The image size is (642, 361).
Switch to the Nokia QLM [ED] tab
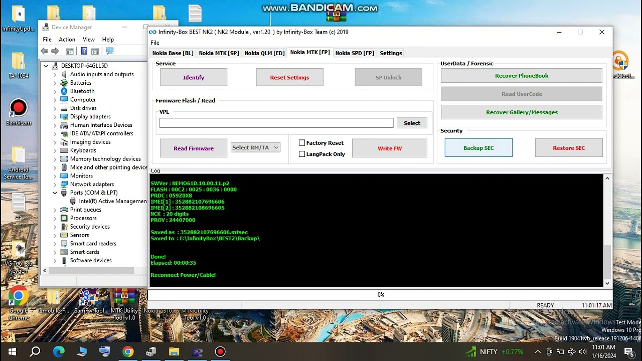tap(264, 53)
